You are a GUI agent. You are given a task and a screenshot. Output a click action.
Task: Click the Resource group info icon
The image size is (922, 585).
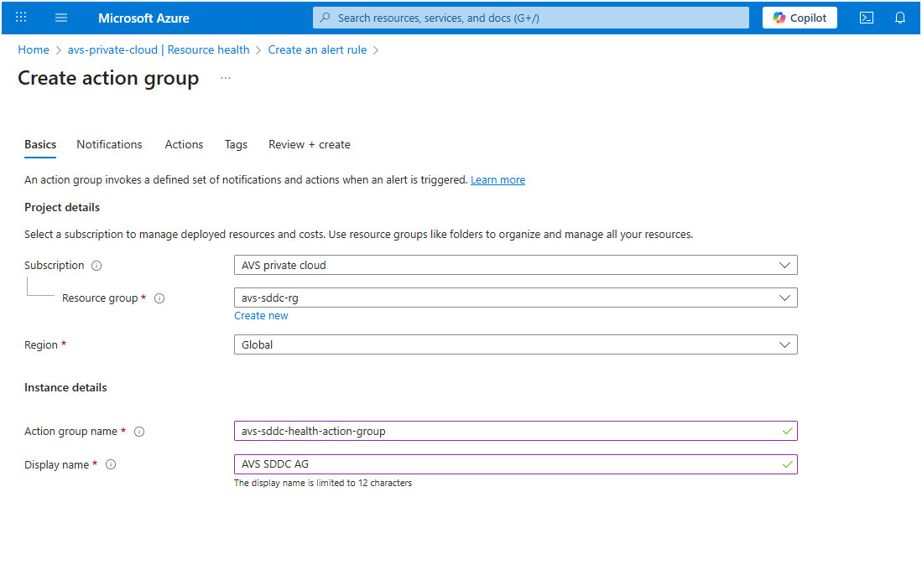click(159, 298)
